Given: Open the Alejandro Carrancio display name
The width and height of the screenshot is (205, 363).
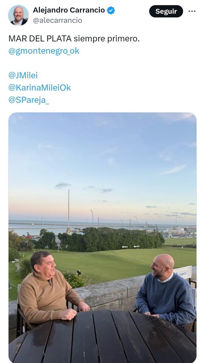Looking at the screenshot, I should point(69,10).
